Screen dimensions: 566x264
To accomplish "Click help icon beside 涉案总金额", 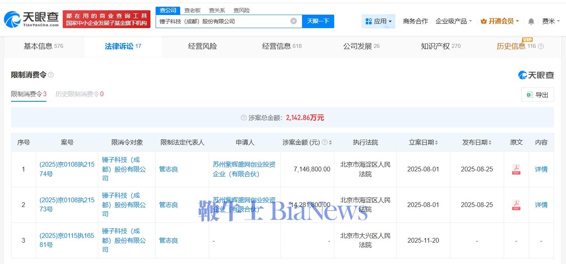I will [244, 118].
